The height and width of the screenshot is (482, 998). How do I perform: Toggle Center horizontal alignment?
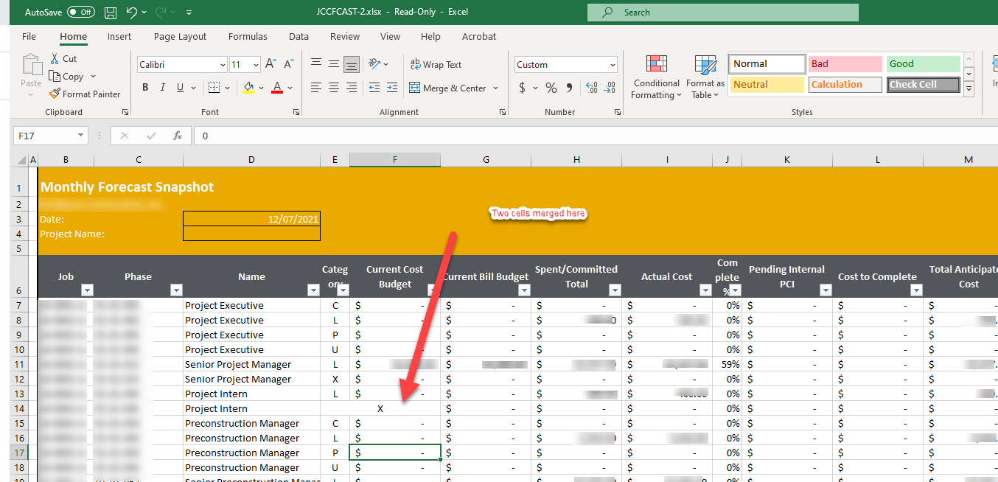[334, 88]
